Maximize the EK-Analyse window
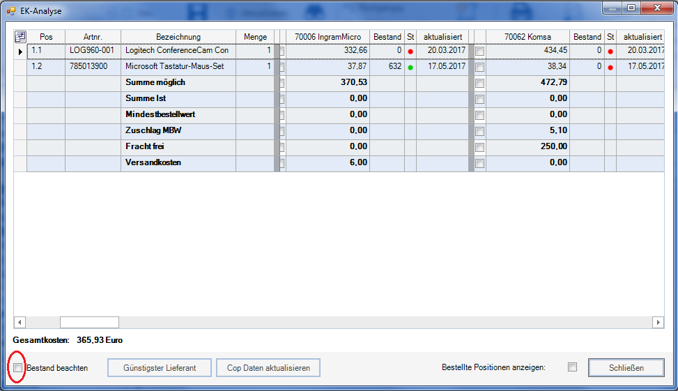This screenshot has width=678, height=391. pos(631,8)
